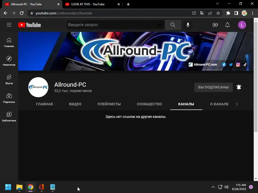Click the Allround-PC channel avatar
Image resolution: width=258 pixels, height=193 pixels.
[x=38, y=87]
